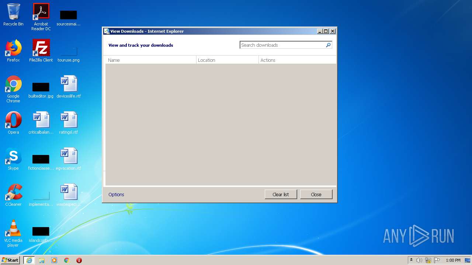Select fictionclasse… desktop file
The width and height of the screenshot is (472, 265).
(41, 162)
